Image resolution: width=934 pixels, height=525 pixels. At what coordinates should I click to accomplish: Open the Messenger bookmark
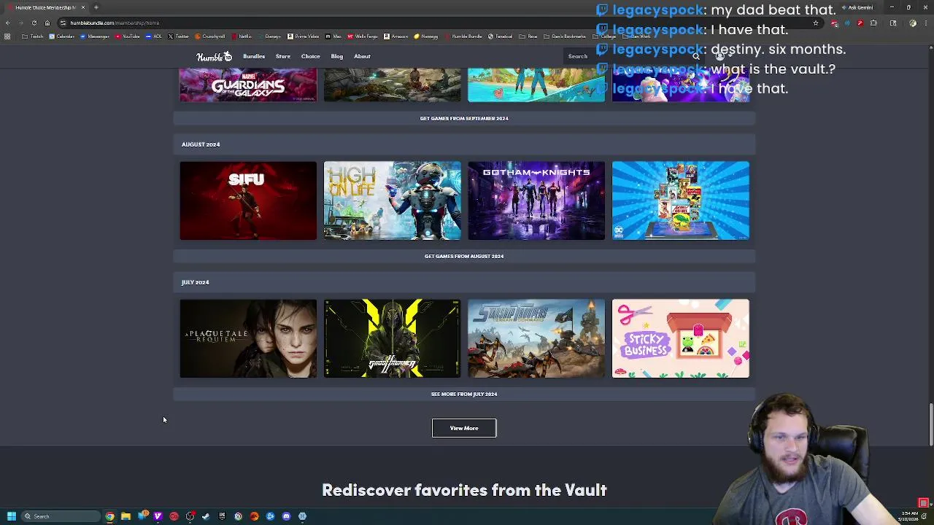click(94, 36)
